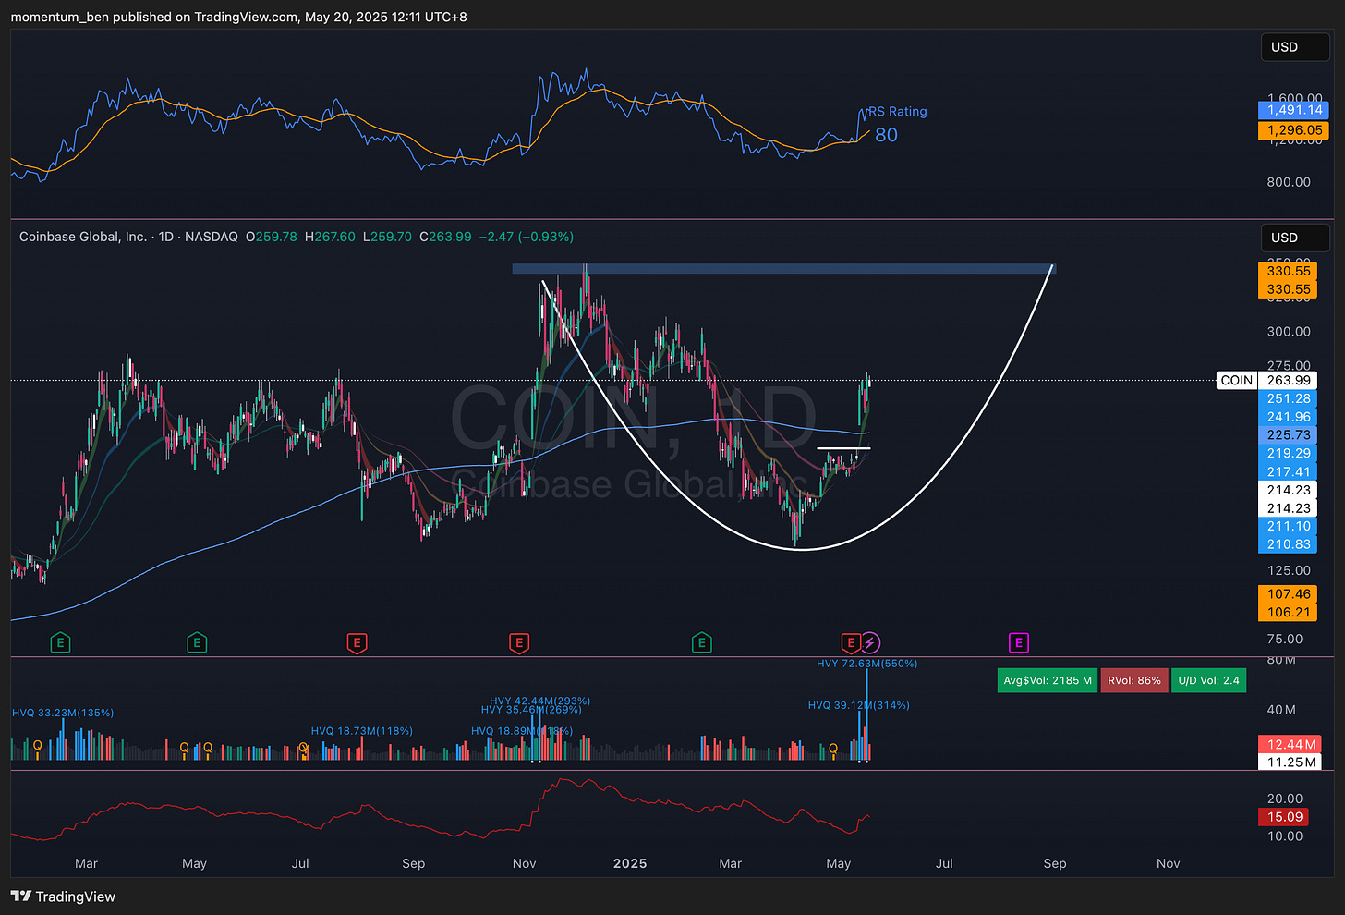The height and width of the screenshot is (915, 1345).
Task: Click the HVQ 39.12M(314%) volume annotation
Action: (858, 705)
